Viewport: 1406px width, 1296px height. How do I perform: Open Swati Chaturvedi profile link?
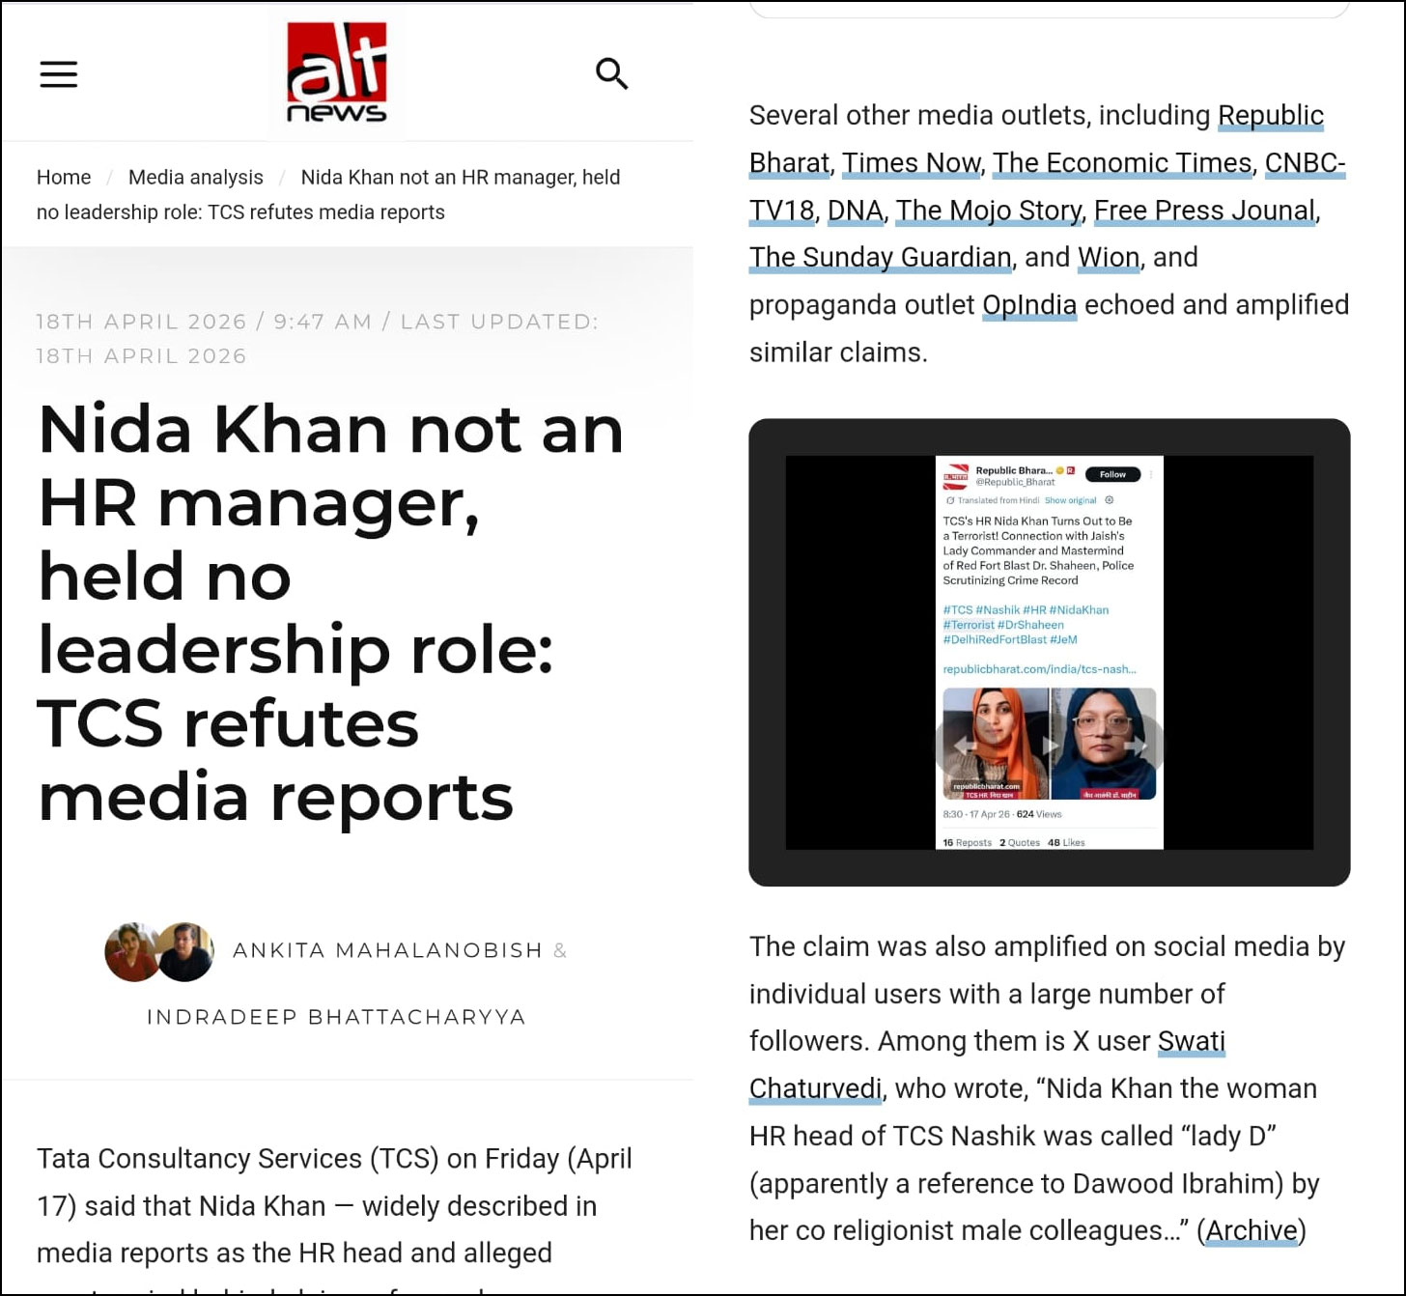click(1192, 1041)
